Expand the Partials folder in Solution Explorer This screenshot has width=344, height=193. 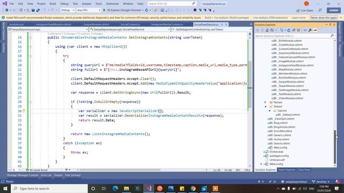click(x=265, y=102)
